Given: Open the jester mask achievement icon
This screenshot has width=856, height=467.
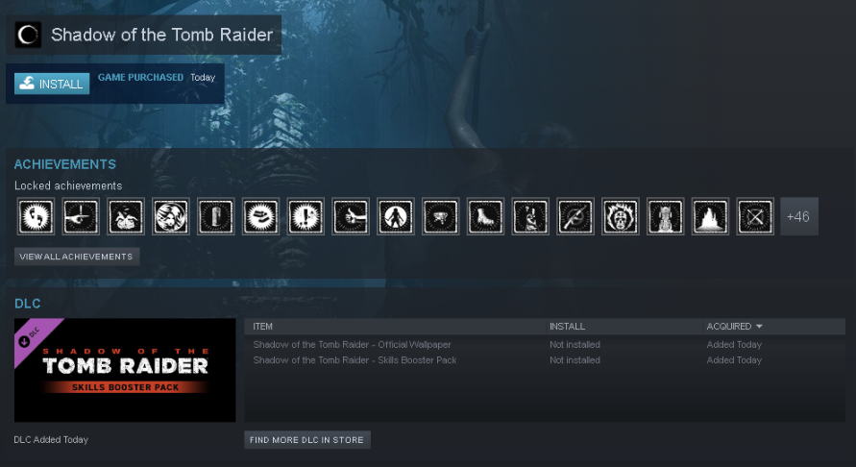Looking at the screenshot, I should click(x=126, y=216).
